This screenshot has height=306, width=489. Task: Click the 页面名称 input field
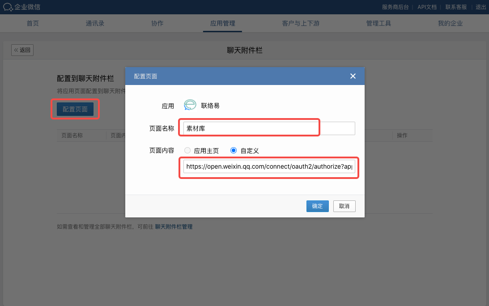pyautogui.click(x=269, y=128)
